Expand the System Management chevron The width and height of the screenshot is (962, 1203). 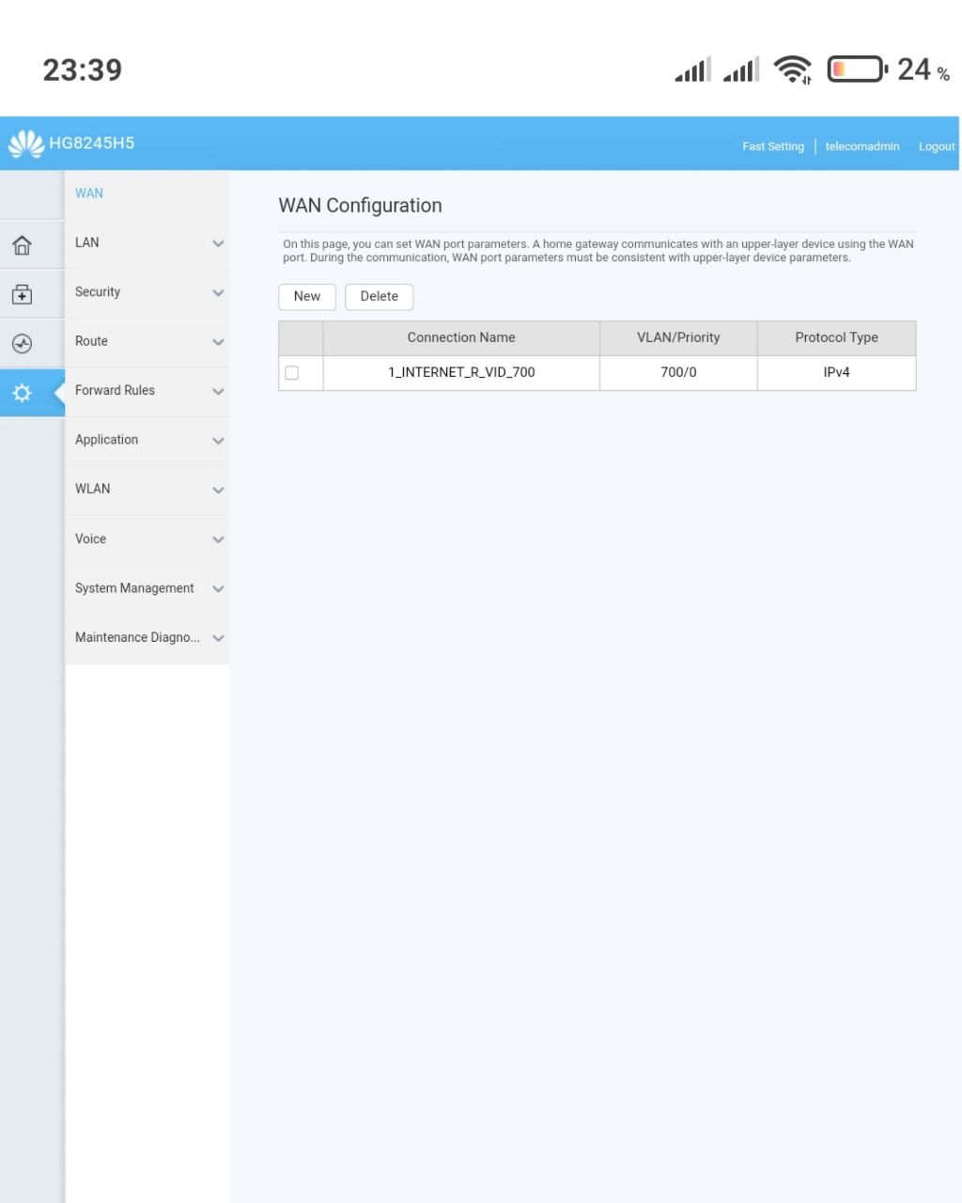[218, 589]
